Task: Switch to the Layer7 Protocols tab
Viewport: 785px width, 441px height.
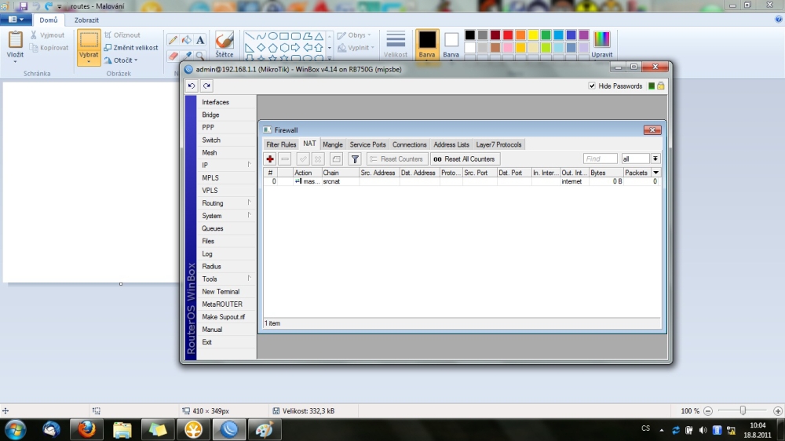Action: coord(498,144)
